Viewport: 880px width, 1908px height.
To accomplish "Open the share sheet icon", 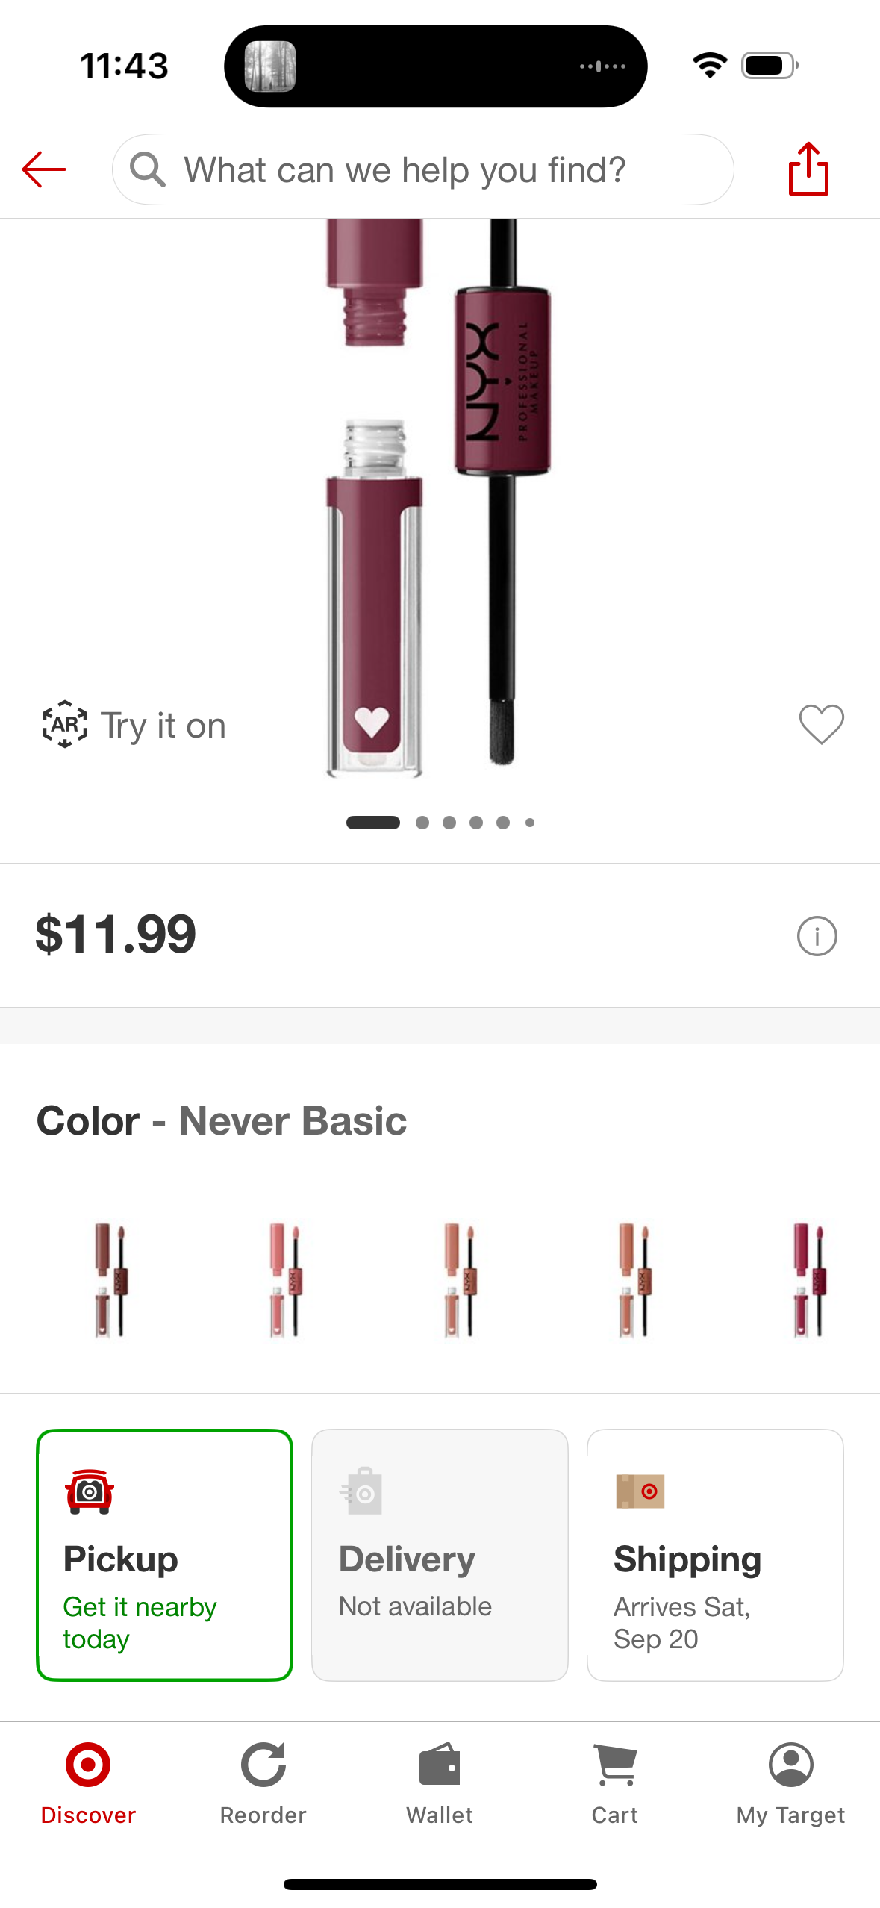I will tap(808, 169).
